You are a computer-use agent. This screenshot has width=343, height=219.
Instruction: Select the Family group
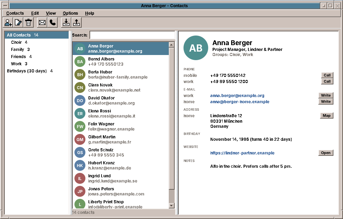37,50
